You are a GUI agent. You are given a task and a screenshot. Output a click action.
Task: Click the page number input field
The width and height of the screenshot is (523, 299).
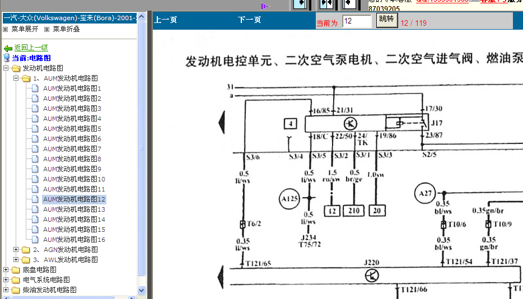point(357,21)
